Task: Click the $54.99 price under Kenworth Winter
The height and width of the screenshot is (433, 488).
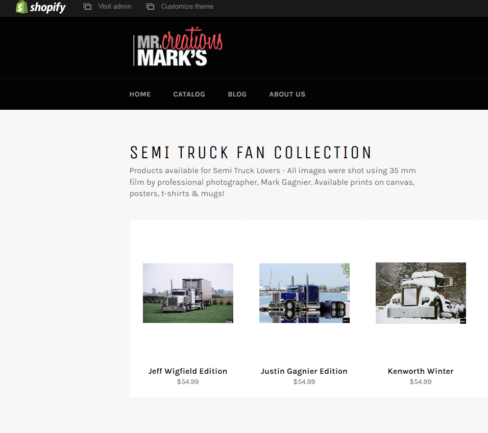Action: pyautogui.click(x=421, y=381)
